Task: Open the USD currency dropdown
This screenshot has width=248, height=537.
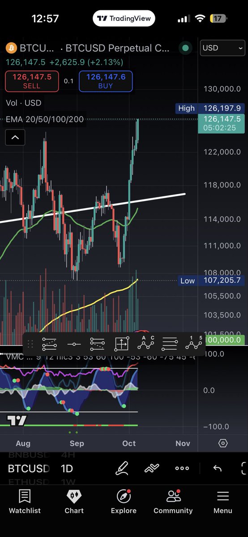Action: click(222, 48)
